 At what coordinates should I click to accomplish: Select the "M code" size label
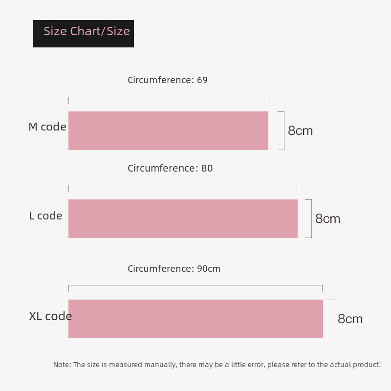(x=47, y=127)
